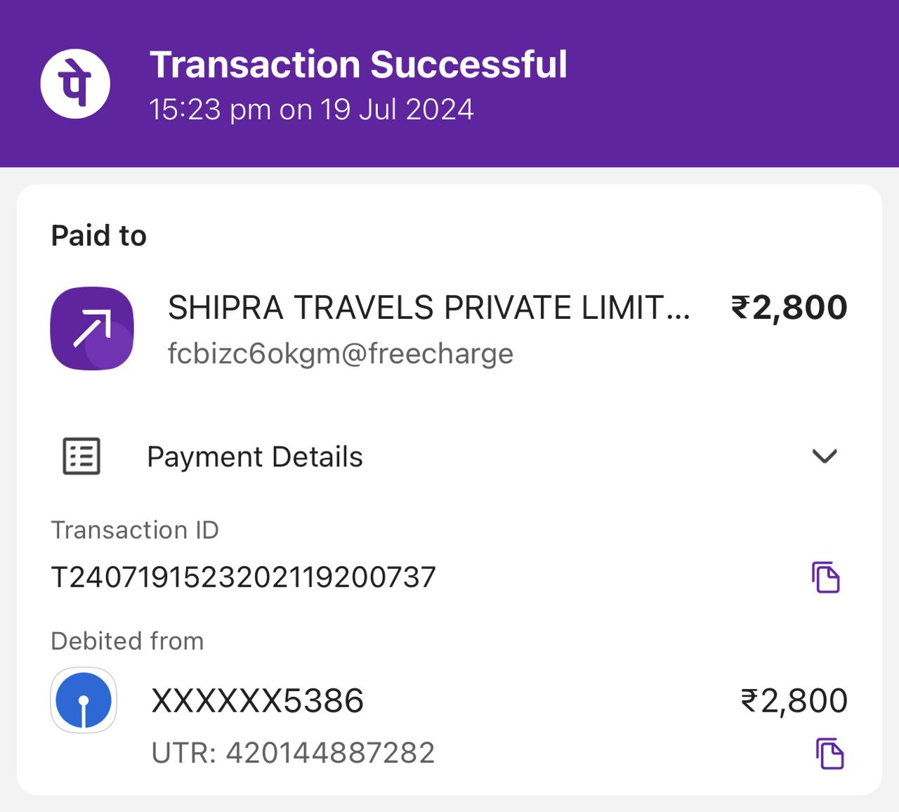Image resolution: width=899 pixels, height=812 pixels.
Task: Click the debited ₹2,800 amount
Action: coord(794,701)
